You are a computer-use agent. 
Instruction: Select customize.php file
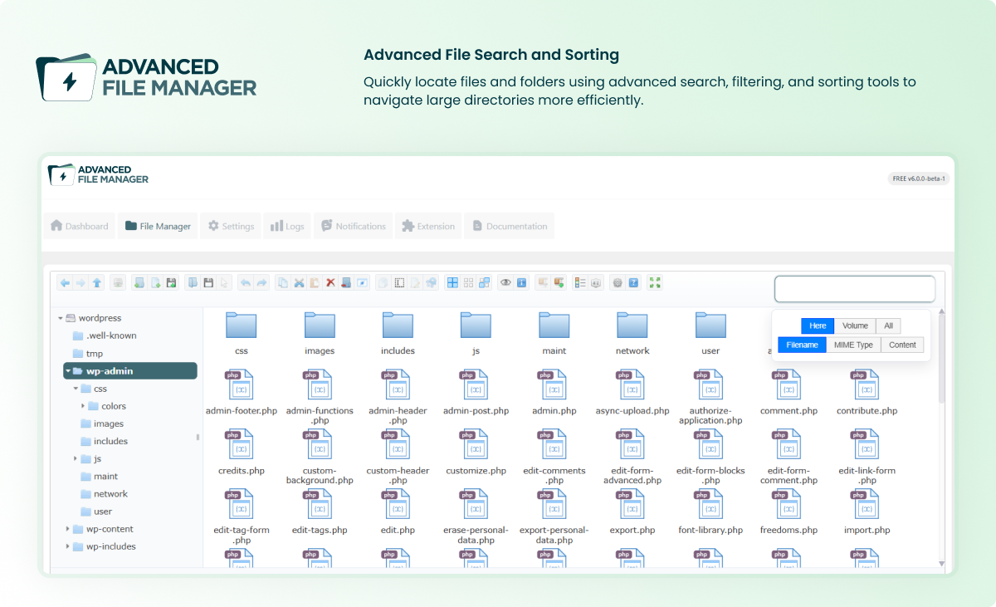tap(476, 453)
